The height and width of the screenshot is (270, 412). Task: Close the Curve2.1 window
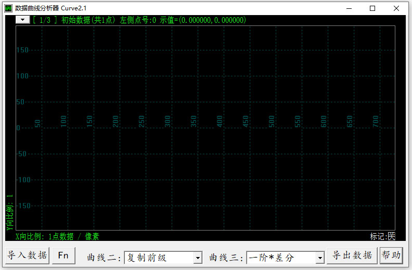(396, 8)
